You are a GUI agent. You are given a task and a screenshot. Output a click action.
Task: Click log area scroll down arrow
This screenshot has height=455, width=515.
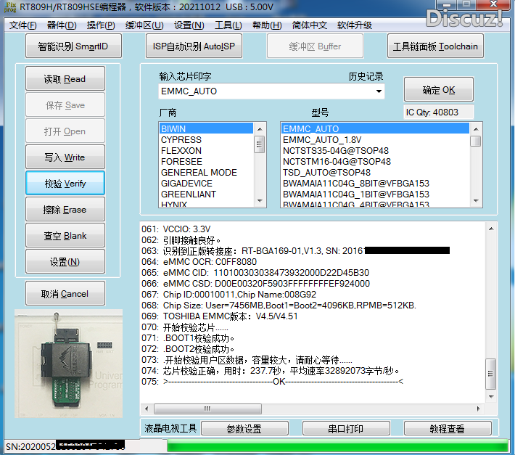click(491, 396)
